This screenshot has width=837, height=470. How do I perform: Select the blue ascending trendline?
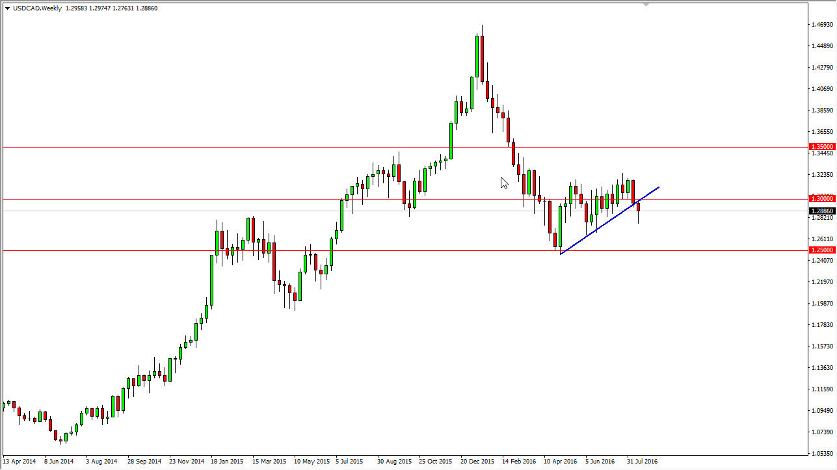pos(610,220)
